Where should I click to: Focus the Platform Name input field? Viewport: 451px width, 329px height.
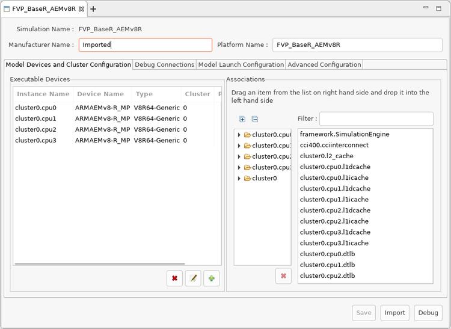(x=357, y=45)
